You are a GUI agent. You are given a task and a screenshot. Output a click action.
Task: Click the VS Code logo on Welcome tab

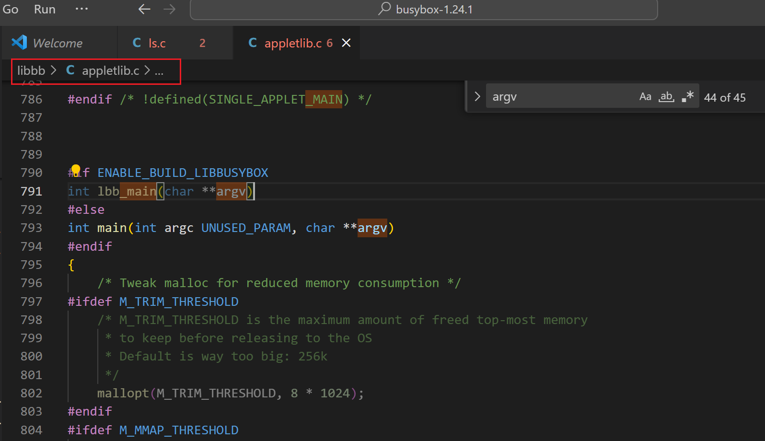click(19, 43)
